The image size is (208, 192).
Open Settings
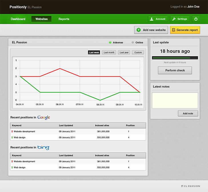[180, 19]
